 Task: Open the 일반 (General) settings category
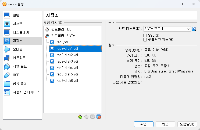pyautogui.click(x=22, y=15)
